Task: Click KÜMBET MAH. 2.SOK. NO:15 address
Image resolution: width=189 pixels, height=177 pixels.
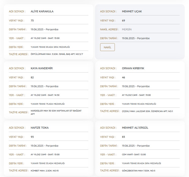Action: coord(45,171)
